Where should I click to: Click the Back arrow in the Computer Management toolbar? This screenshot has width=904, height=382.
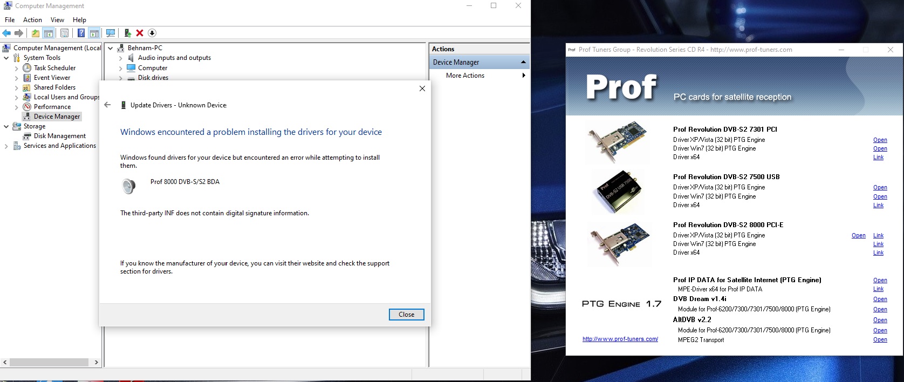click(x=6, y=33)
